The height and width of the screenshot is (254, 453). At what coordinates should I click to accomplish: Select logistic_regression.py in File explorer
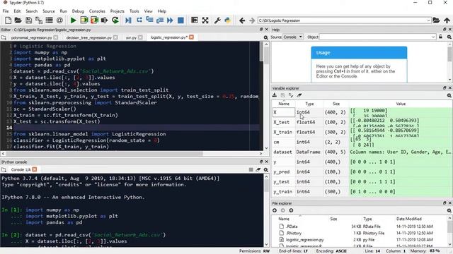pos(305,240)
